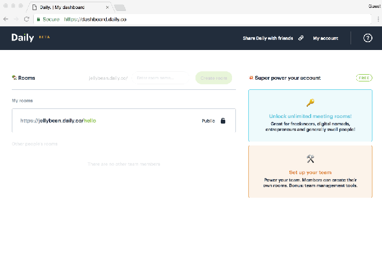Image resolution: width=382 pixels, height=264 pixels.
Task: Click the browser back arrow
Action: click(x=6, y=19)
